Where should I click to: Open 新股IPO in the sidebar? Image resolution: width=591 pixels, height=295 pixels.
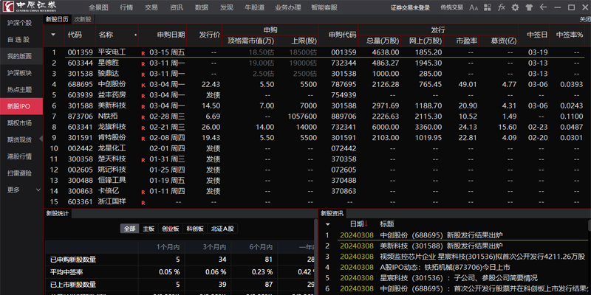(x=21, y=106)
